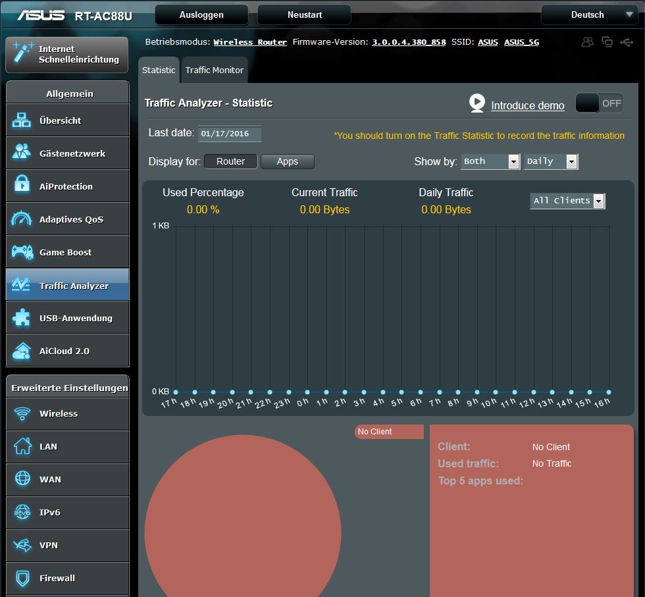This screenshot has height=597, width=645.
Task: Click the USB status icon
Action: coord(627,42)
